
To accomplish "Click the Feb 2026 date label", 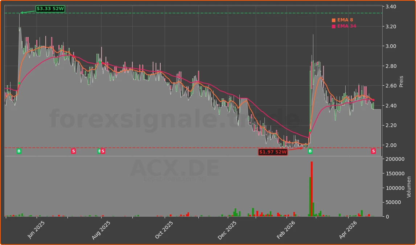I will pos(287,230).
